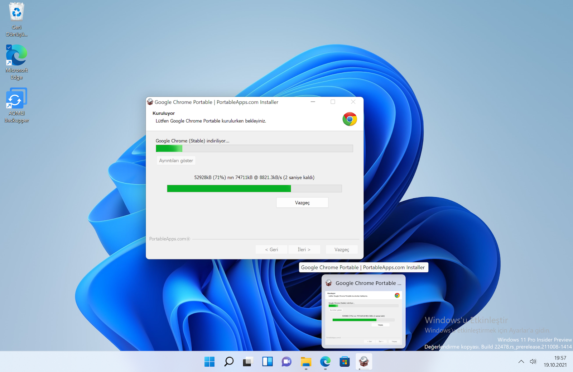Select the Google Chrome Portable preview thumbnail
The height and width of the screenshot is (372, 573).
tap(363, 318)
